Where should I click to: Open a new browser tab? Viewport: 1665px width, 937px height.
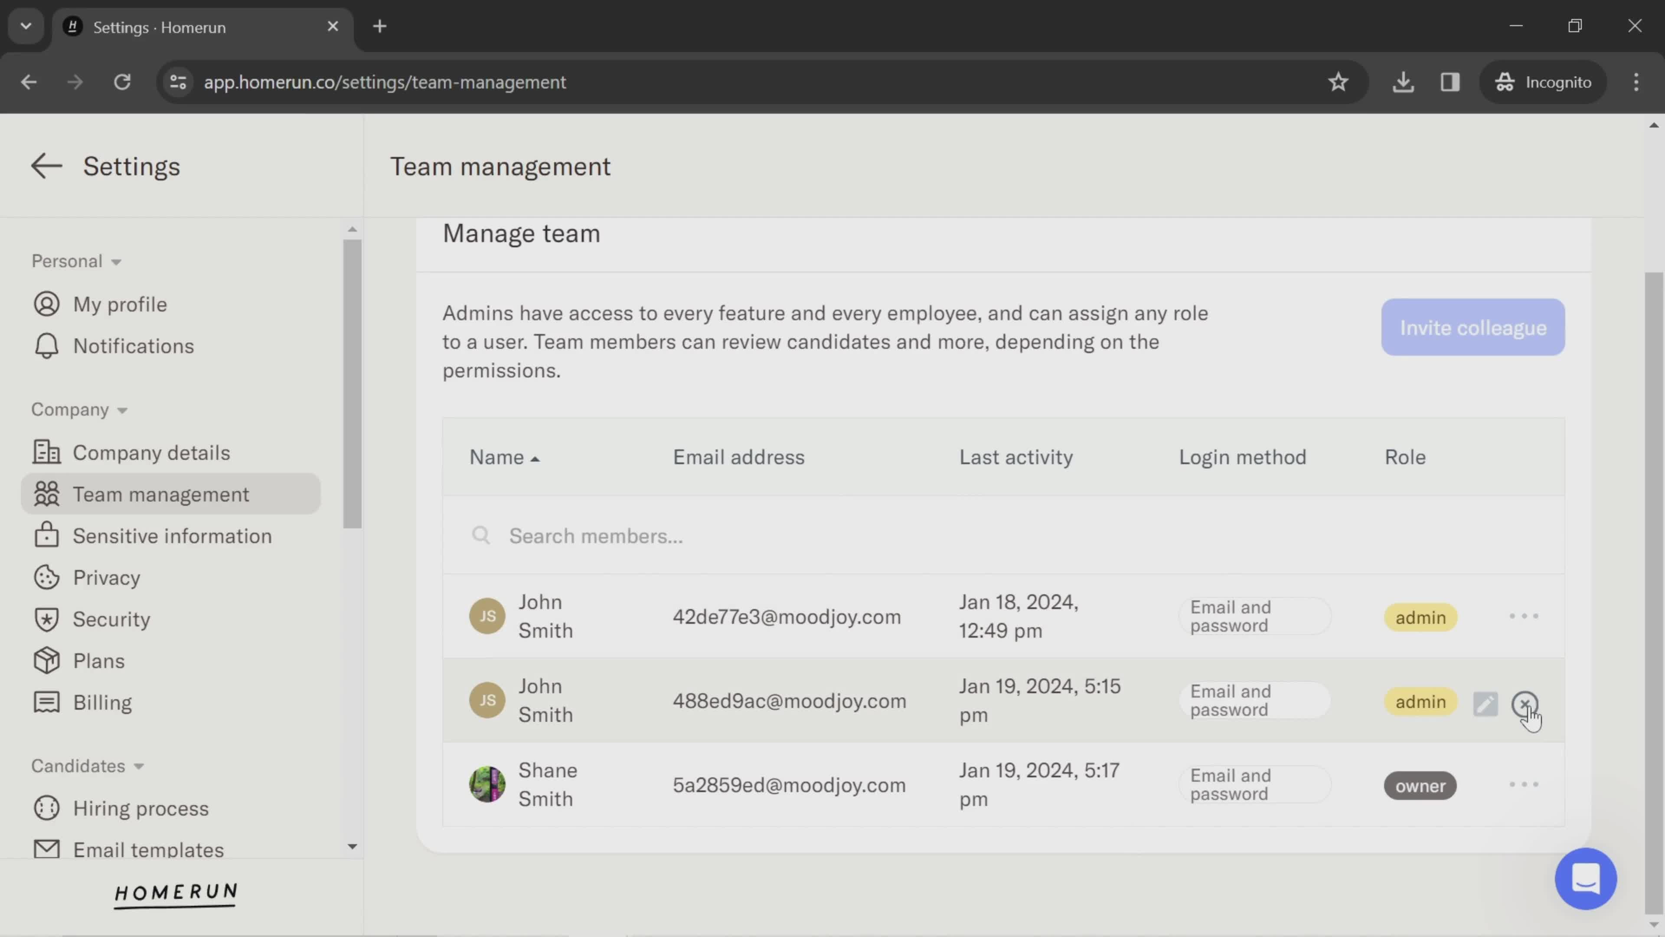tap(380, 26)
